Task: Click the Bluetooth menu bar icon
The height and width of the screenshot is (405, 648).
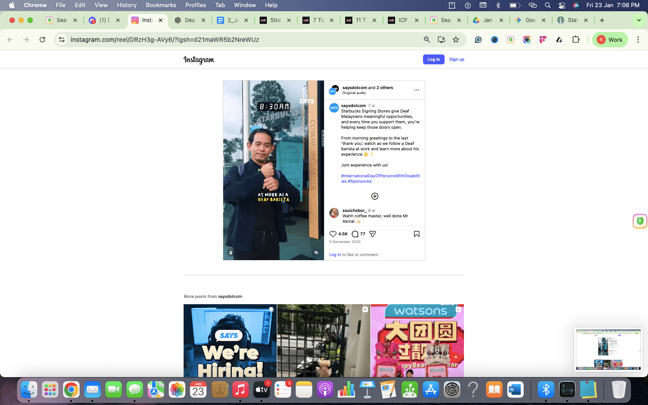Action: (x=498, y=5)
